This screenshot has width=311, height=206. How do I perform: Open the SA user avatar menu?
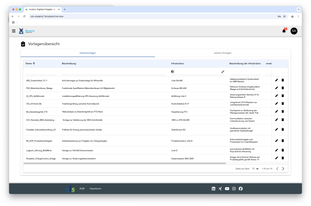294,31
